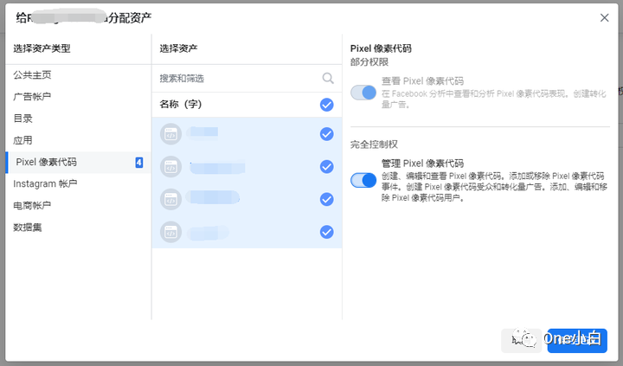Click the 部分权限 section heading
This screenshot has width=623, height=366.
coord(369,62)
